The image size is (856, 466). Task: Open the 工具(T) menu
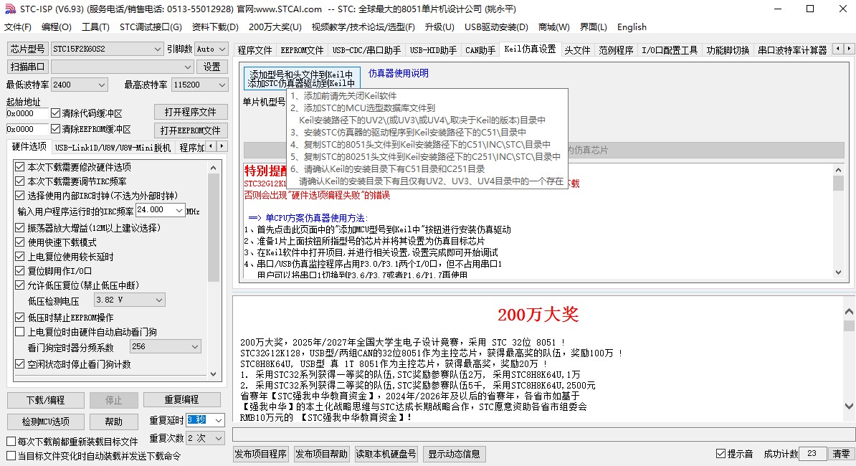tap(95, 27)
